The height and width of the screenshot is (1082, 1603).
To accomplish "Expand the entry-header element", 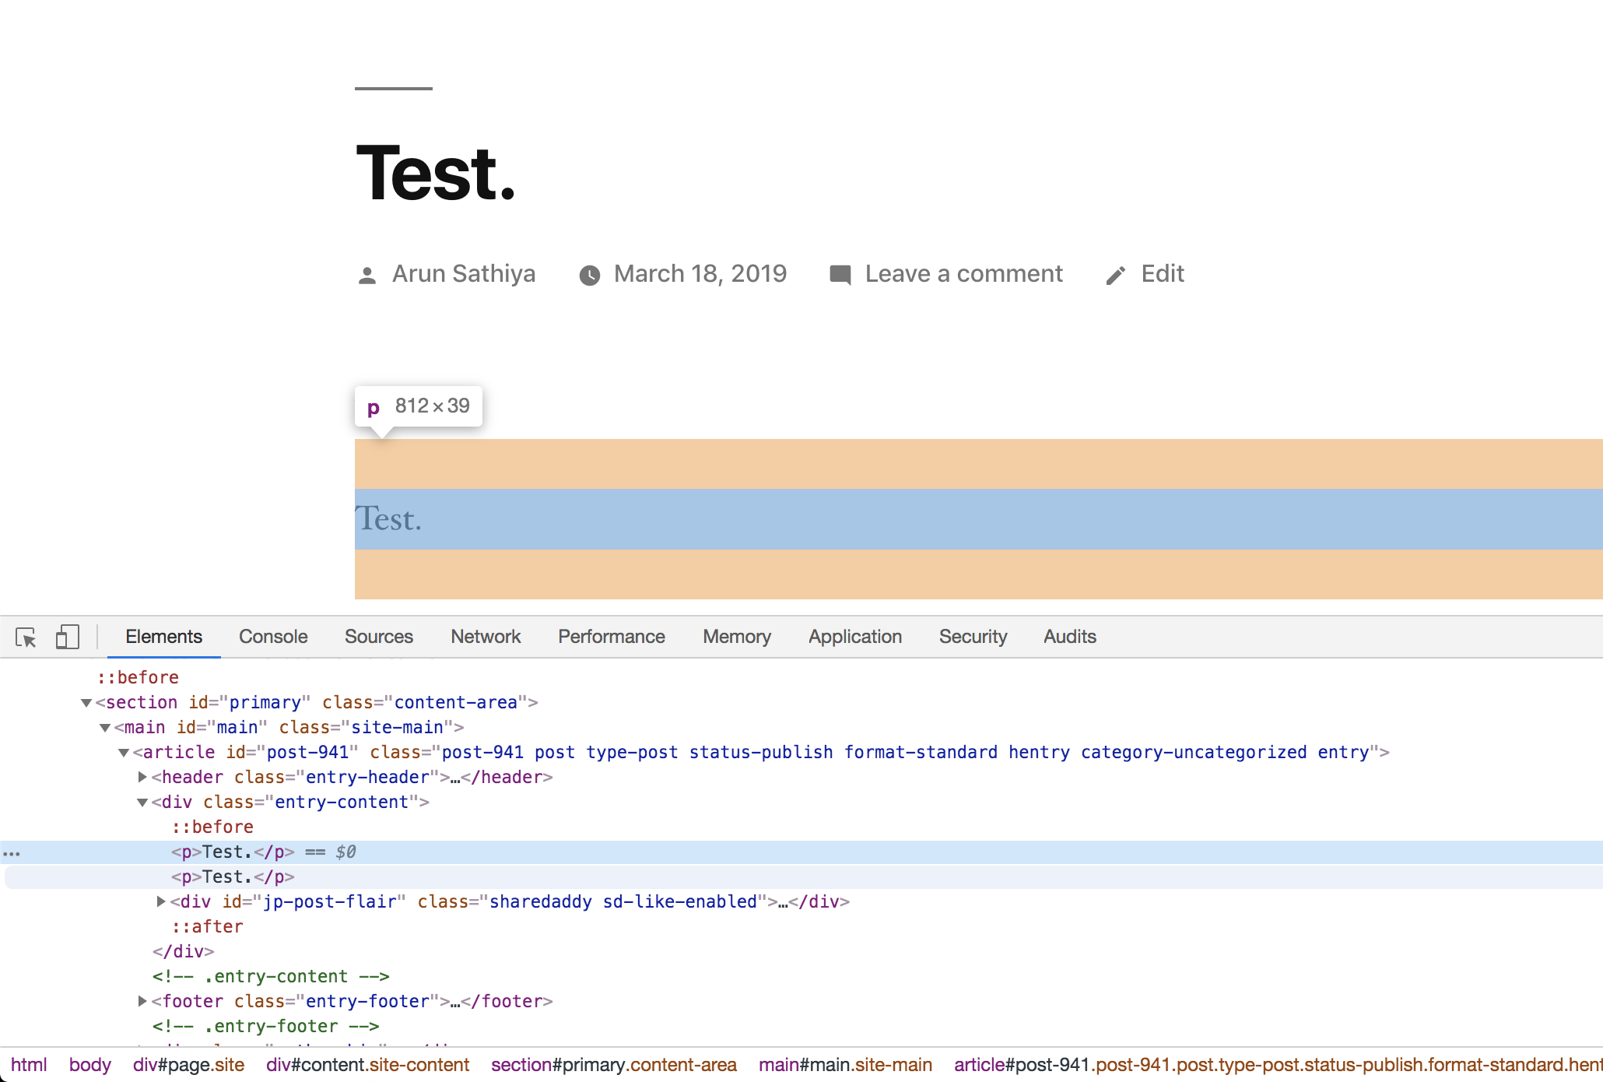I will coord(142,777).
